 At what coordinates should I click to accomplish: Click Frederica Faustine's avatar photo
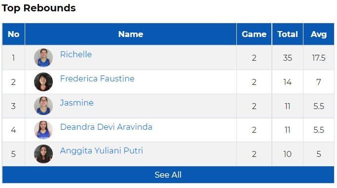pos(43,82)
